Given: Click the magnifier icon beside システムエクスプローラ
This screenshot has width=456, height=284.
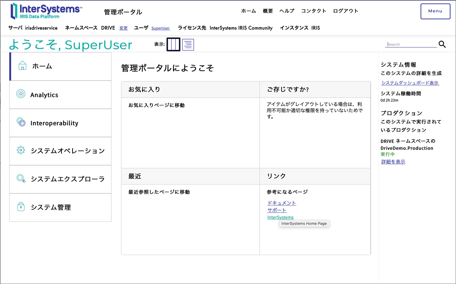Looking at the screenshot, I should pos(21,178).
